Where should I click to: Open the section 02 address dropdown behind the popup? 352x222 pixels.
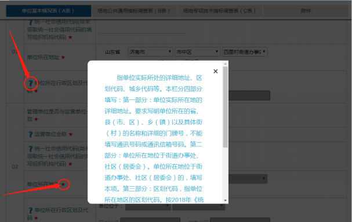click(248, 179)
